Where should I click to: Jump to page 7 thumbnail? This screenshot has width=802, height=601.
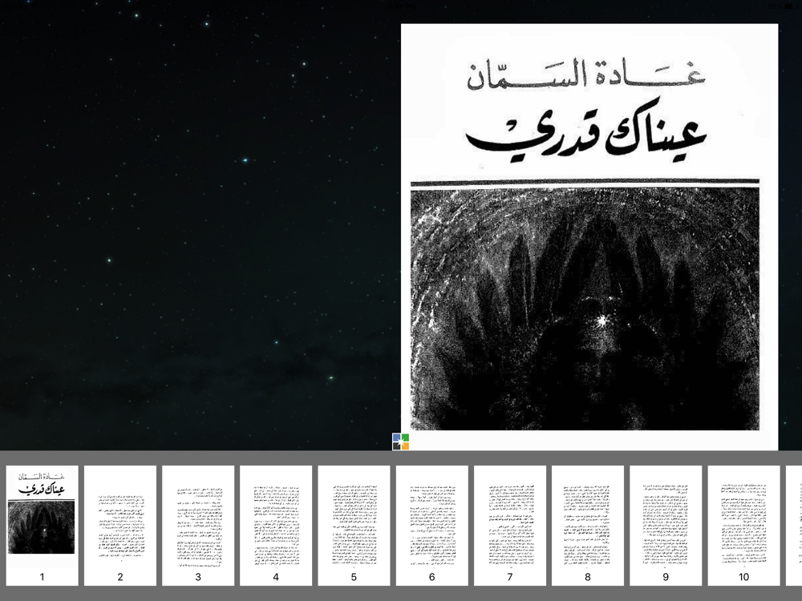510,525
